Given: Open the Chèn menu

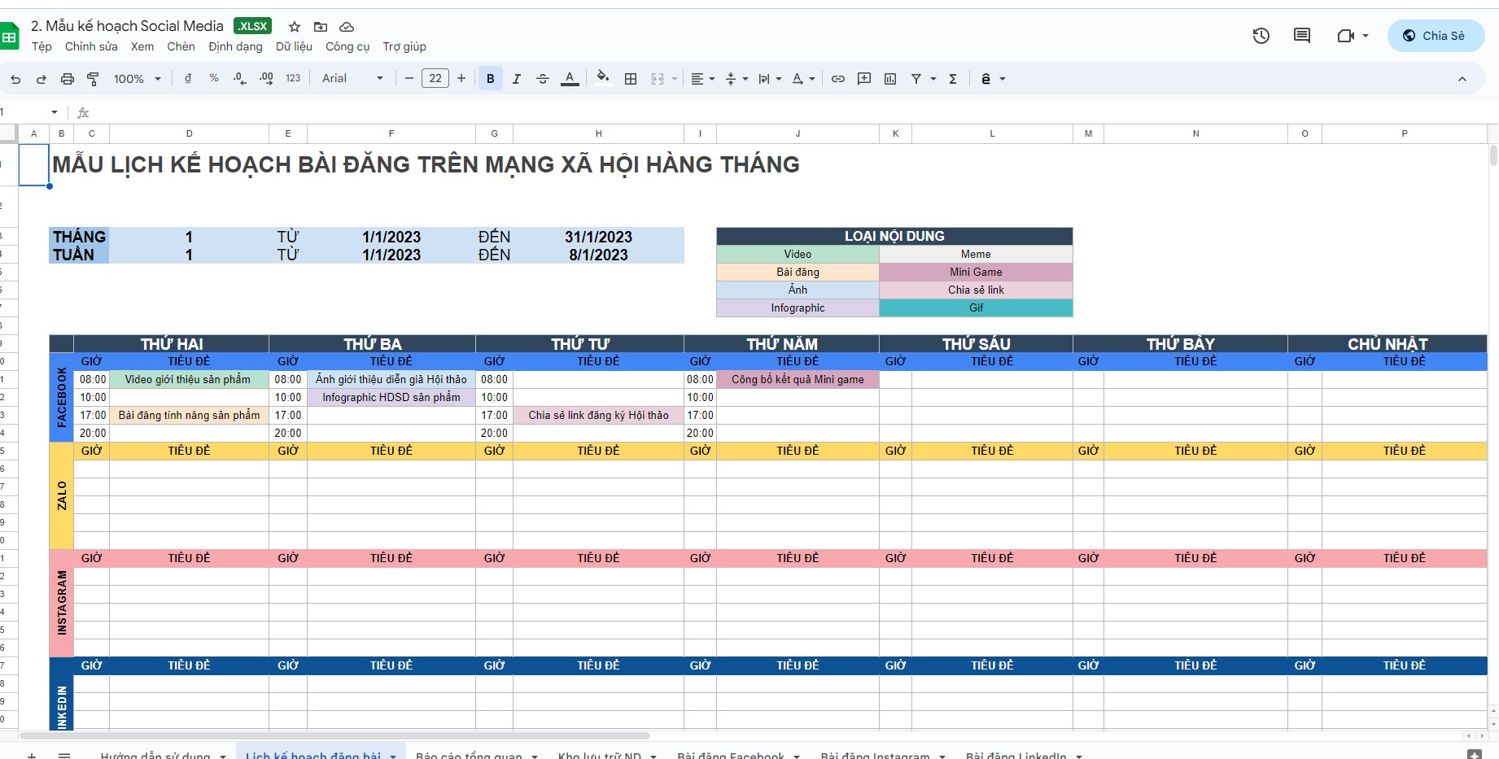Looking at the screenshot, I should [x=181, y=46].
